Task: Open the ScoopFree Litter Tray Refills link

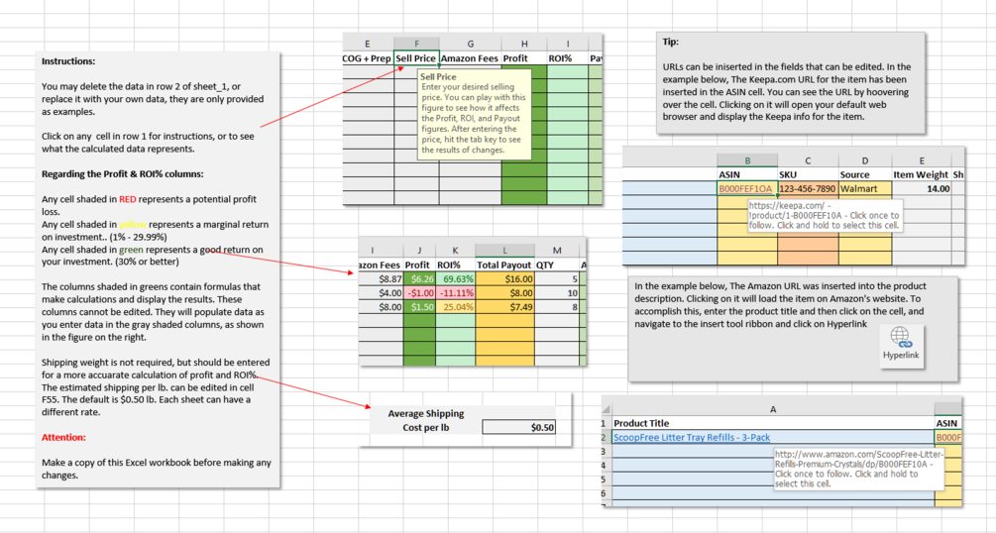Action: pyautogui.click(x=692, y=437)
